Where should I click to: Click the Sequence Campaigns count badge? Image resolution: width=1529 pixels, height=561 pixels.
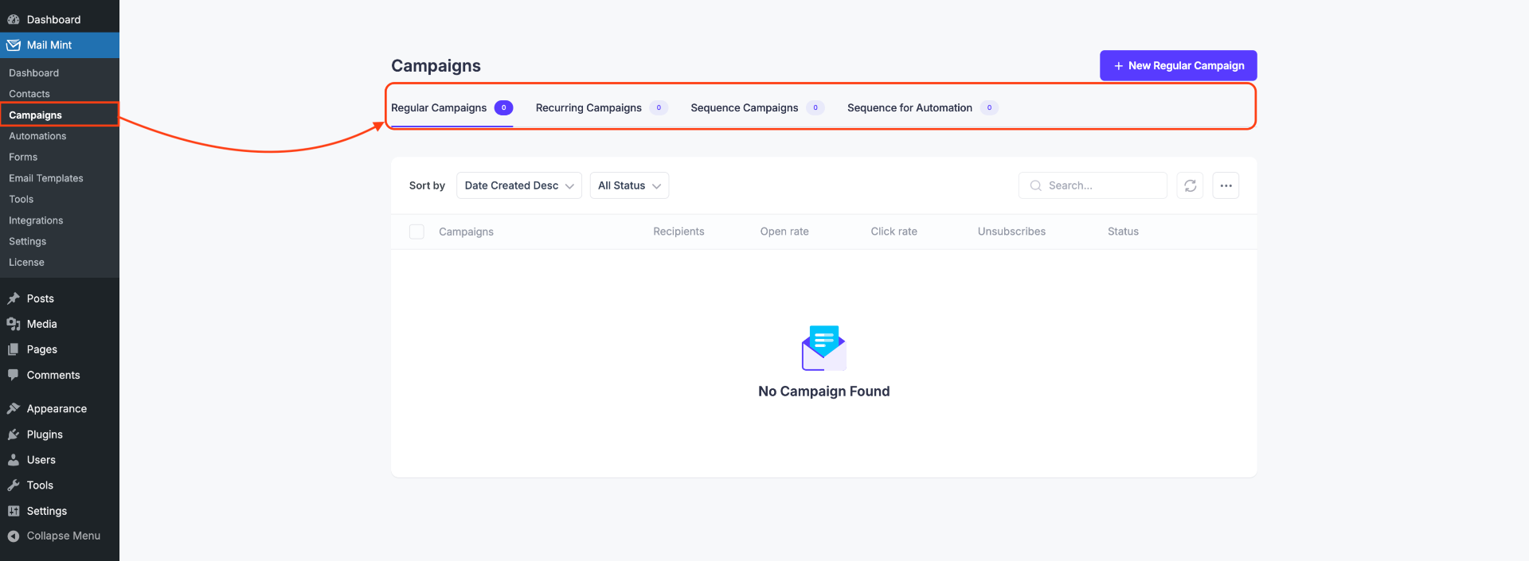815,108
